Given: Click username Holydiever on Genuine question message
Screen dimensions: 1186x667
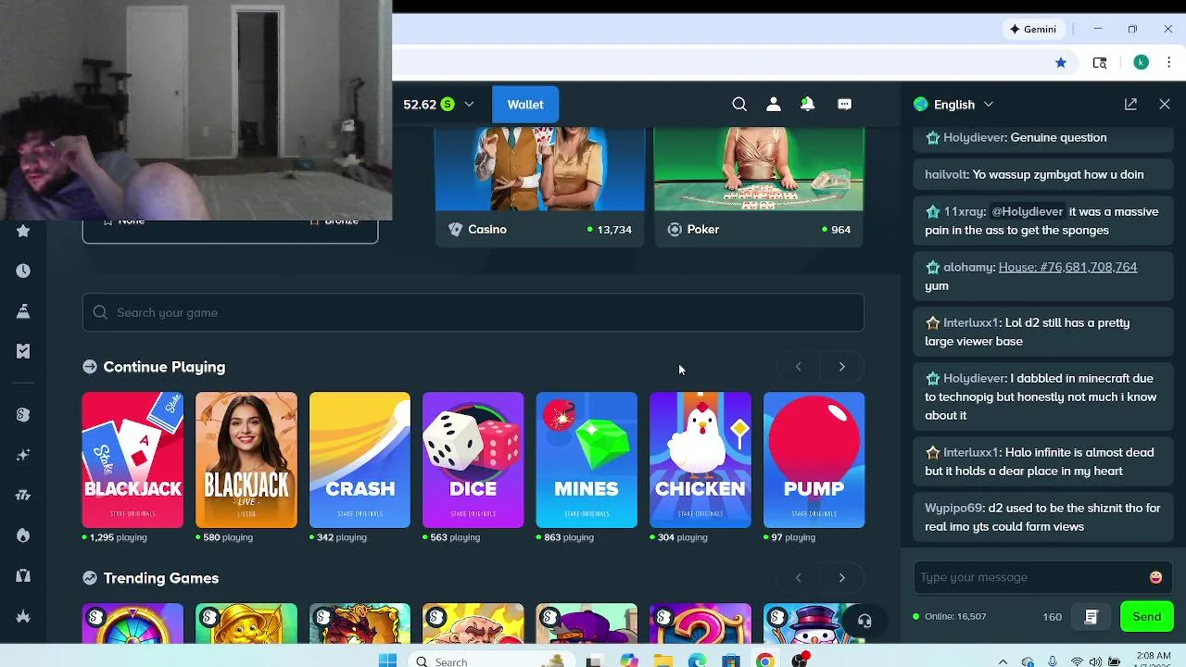Looking at the screenshot, I should tap(974, 137).
